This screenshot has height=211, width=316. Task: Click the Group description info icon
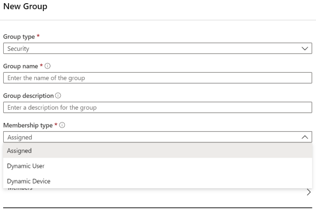(x=57, y=96)
